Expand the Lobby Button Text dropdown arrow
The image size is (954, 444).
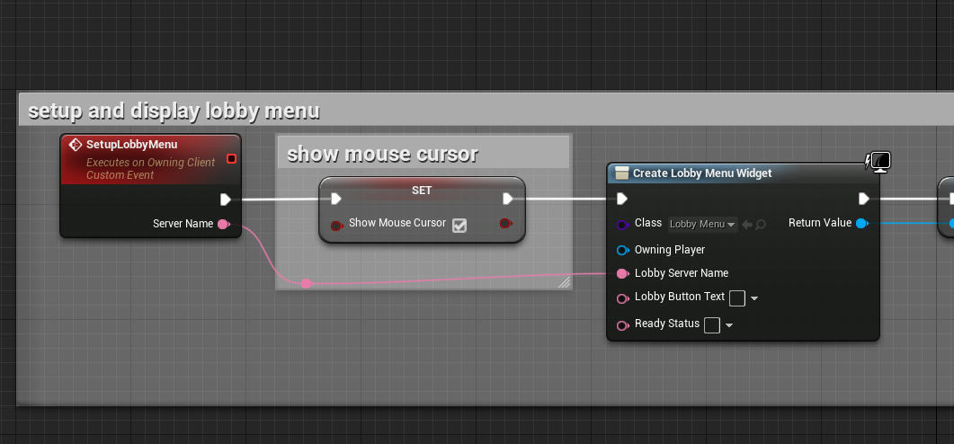(x=754, y=298)
